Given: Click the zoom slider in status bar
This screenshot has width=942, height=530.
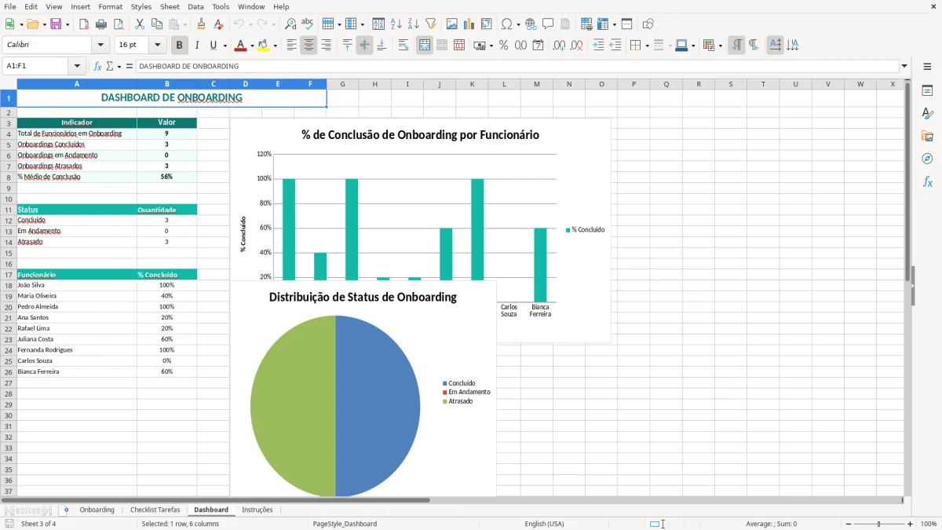Looking at the screenshot, I should 878,524.
